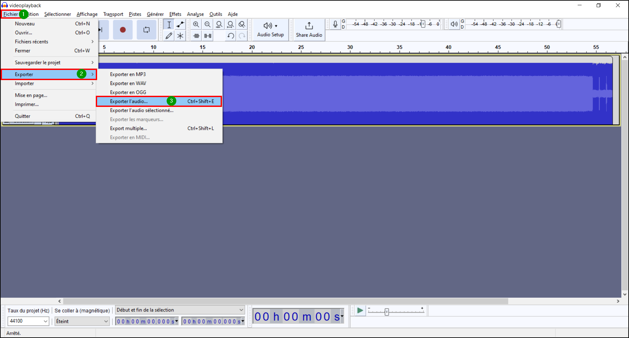Adjust the recording level slider
629x338 pixels.
point(423,24)
